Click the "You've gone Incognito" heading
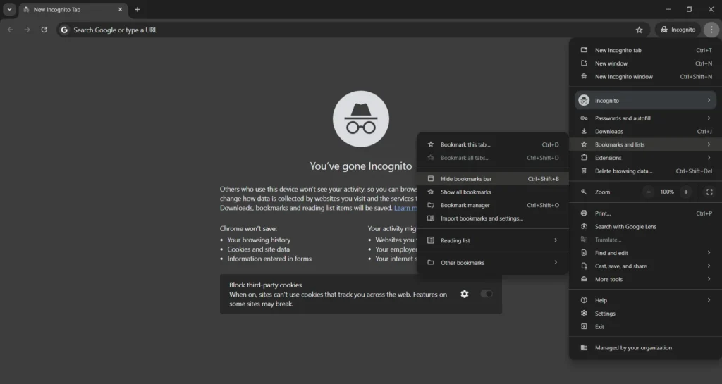This screenshot has width=722, height=384. [x=361, y=166]
